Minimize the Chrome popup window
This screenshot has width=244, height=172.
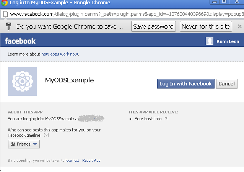[x=214, y=2]
